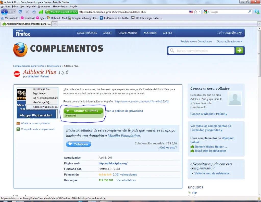This screenshot has width=261, height=202.
Task: Stop page loading with the X icon
Action: pyautogui.click(x=27, y=12)
